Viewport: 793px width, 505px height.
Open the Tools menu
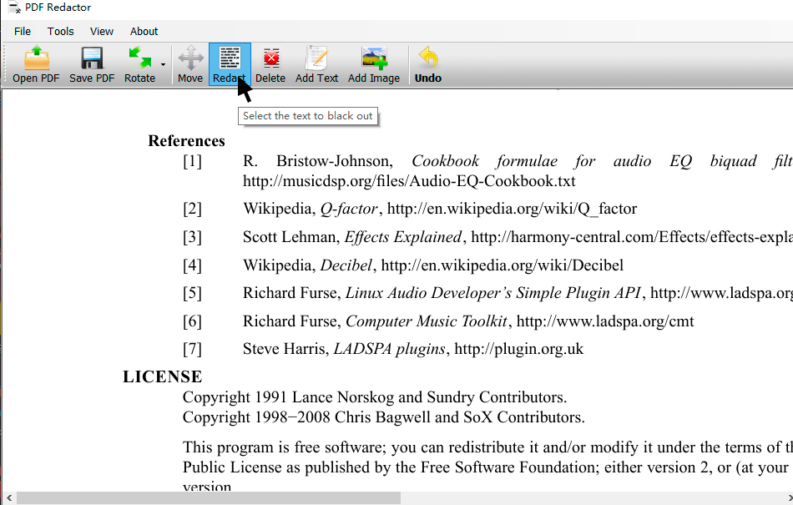(61, 32)
